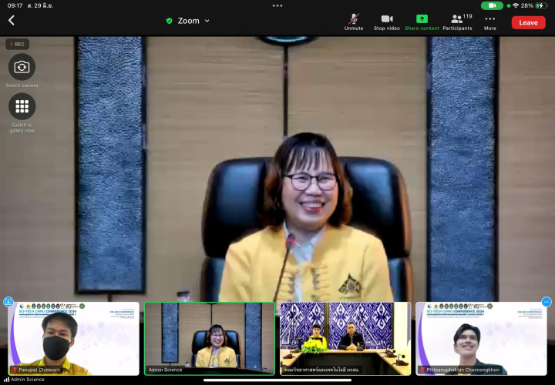Select the meeting room video thumbnail
Viewport: 555px width, 385px height.
coord(345,338)
